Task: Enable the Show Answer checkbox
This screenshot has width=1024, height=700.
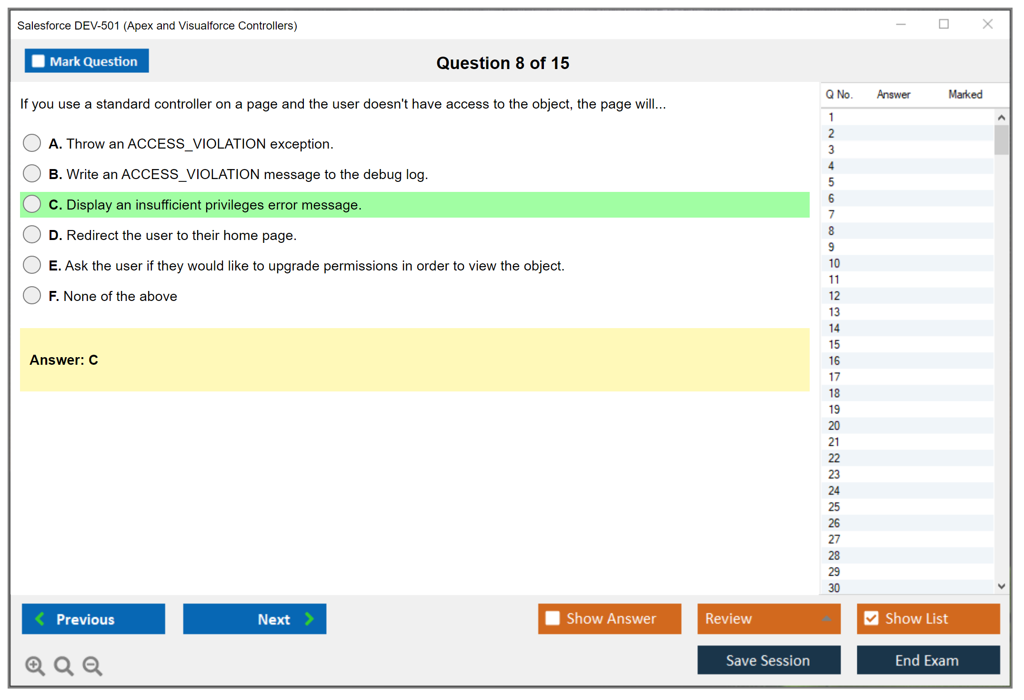Action: (552, 618)
